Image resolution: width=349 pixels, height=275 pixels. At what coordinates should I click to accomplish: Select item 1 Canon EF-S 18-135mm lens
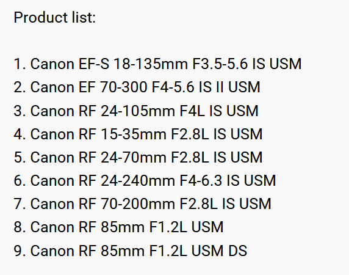157,64
